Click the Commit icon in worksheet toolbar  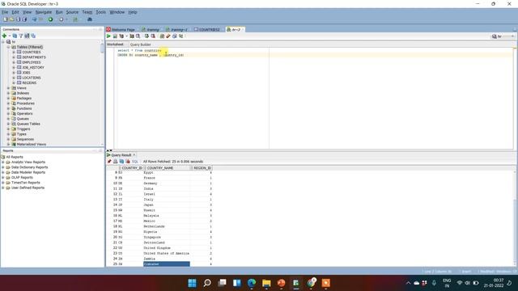[146, 36]
